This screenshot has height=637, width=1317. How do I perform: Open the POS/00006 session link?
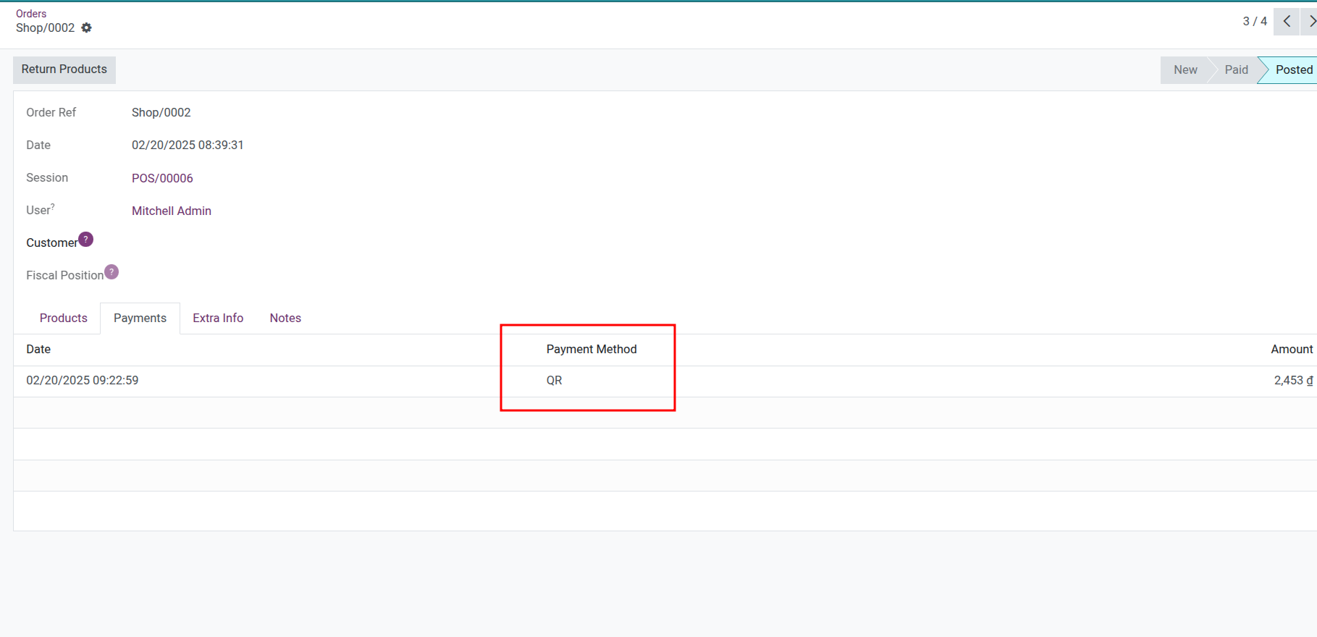point(162,178)
